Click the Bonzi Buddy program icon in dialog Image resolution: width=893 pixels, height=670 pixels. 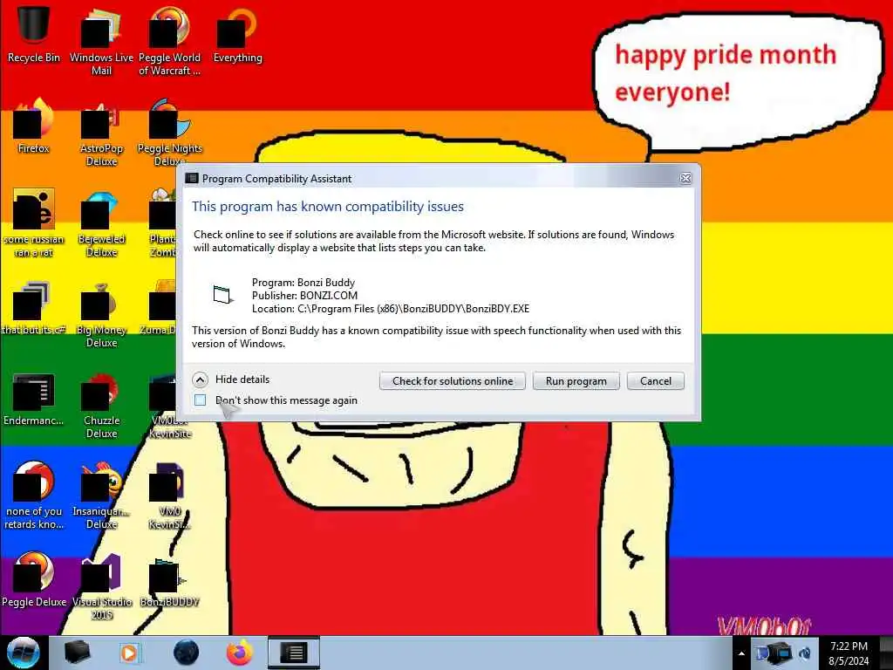(x=222, y=295)
